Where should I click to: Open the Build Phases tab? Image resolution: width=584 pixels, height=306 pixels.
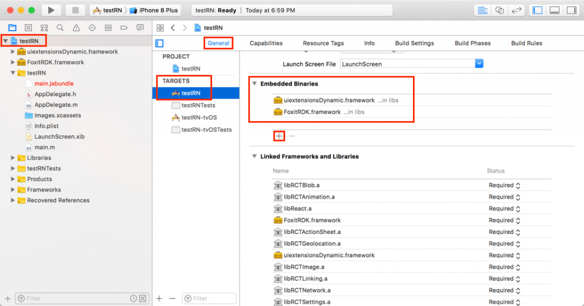473,43
